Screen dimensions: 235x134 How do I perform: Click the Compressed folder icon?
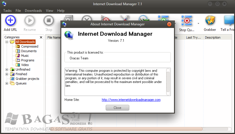(x=18, y=46)
